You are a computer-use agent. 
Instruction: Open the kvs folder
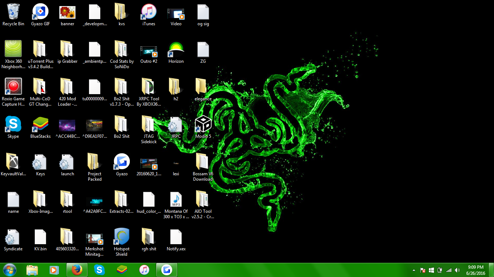122,15
